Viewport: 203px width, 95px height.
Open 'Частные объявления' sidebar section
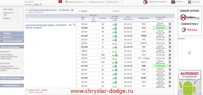pos(12,41)
